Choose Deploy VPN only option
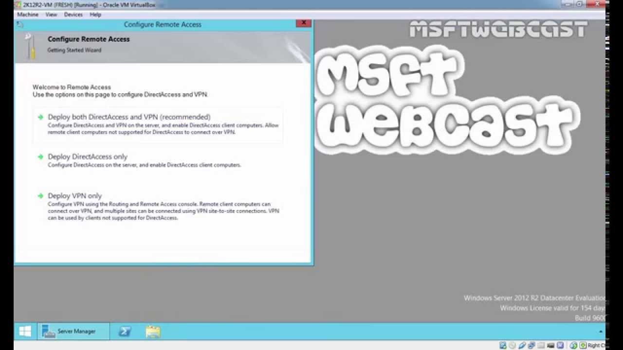Screen dimensions: 623x350 coord(74,196)
